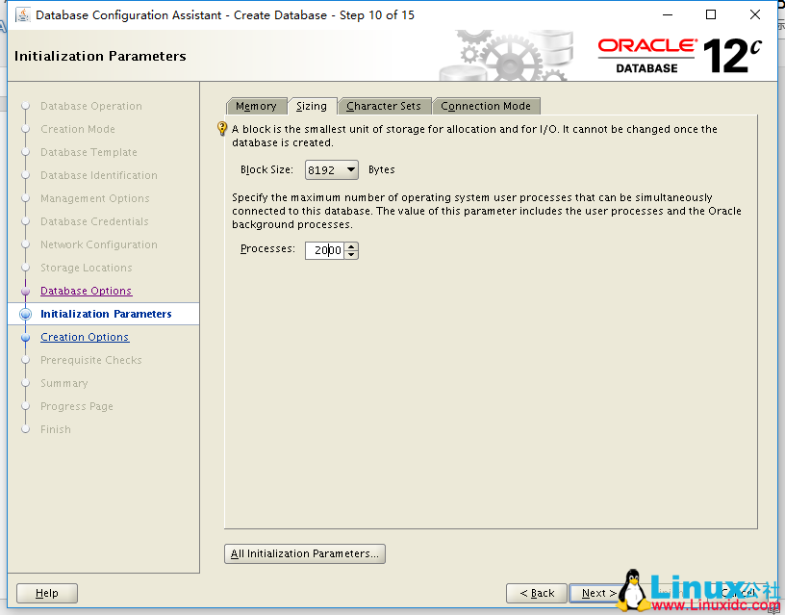Select the Initialization Parameters step node icon
The image size is (785, 615).
(x=26, y=314)
